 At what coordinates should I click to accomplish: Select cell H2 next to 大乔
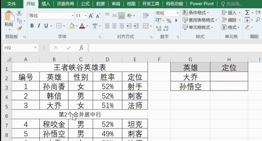(x=229, y=77)
